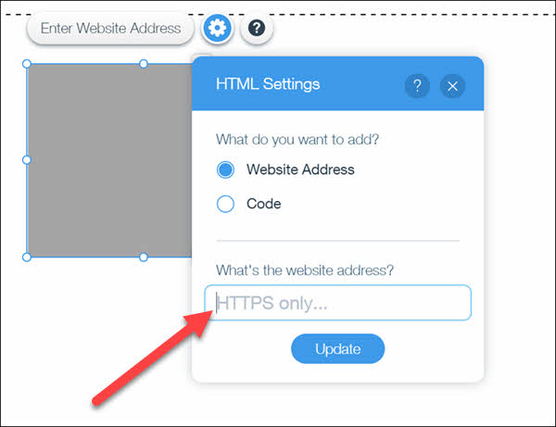
Task: Click the 'What do you want to add?' heading
Action: [297, 140]
